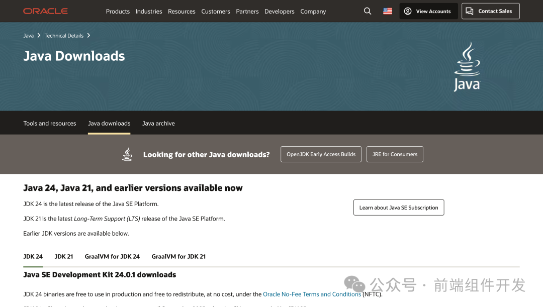The width and height of the screenshot is (543, 307).
Task: Click 'Java 24, Java 21, and earlier versions' heading
Action: click(x=133, y=188)
